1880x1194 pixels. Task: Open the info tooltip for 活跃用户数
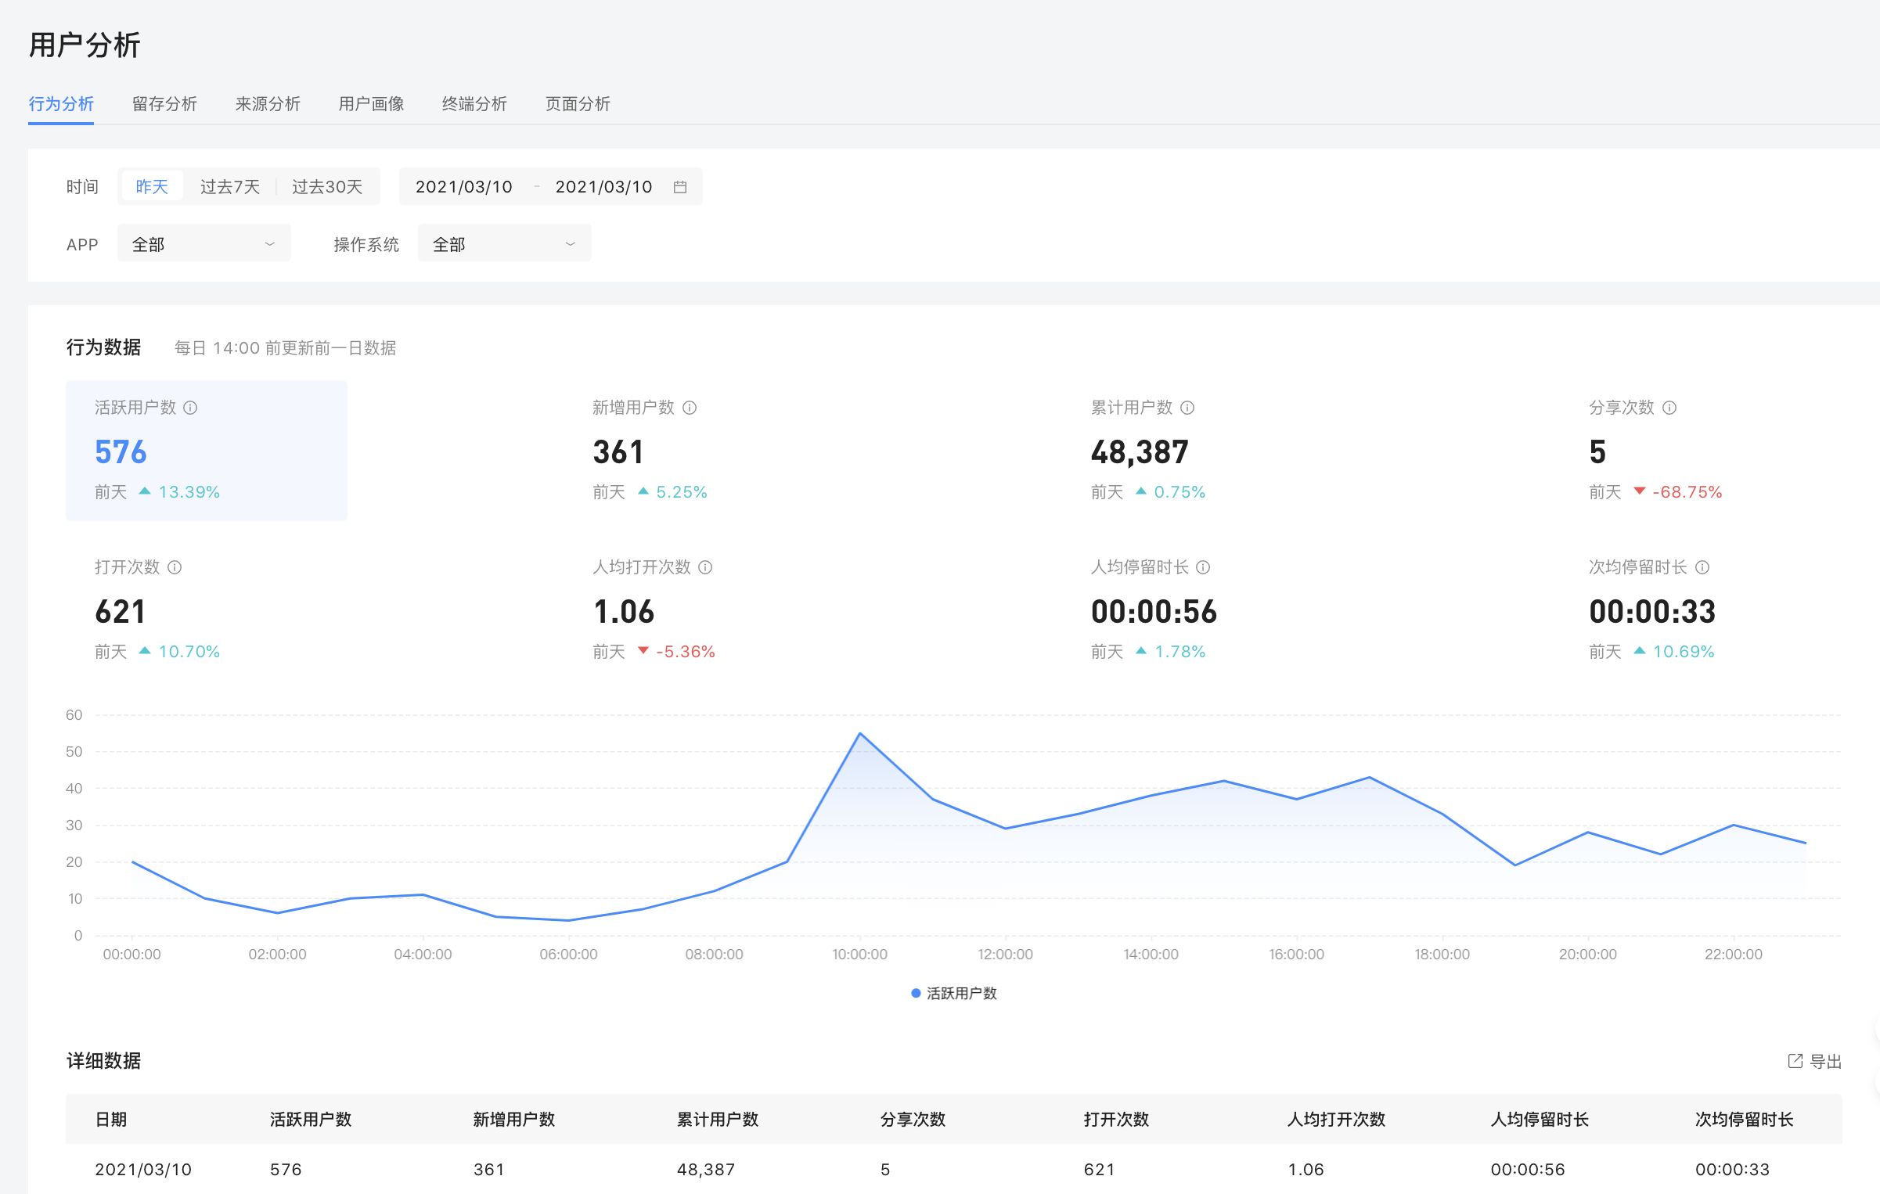(x=190, y=408)
